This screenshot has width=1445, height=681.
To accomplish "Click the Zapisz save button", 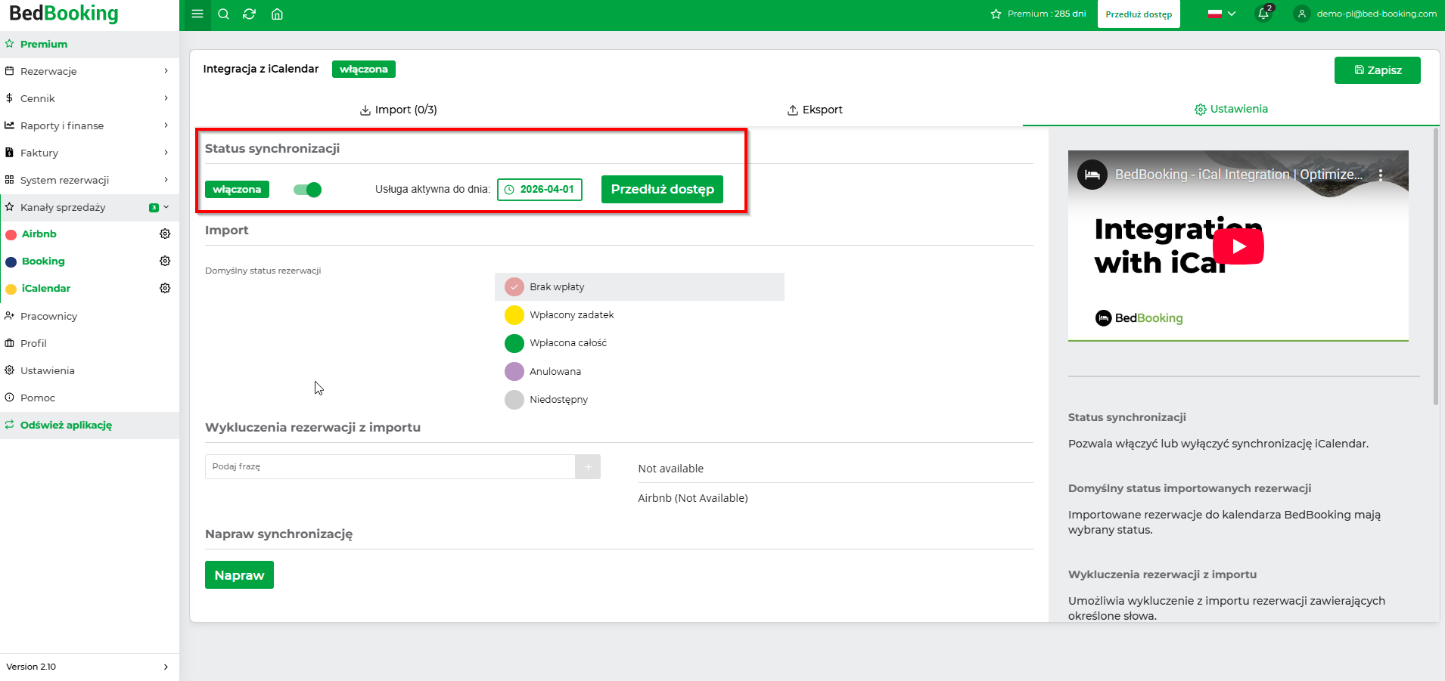I will [1377, 70].
